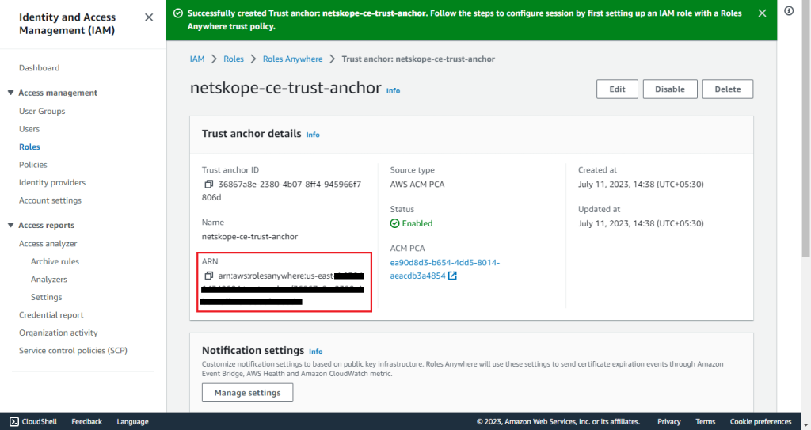
Task: Open Access analyzer page
Action: [x=48, y=244]
